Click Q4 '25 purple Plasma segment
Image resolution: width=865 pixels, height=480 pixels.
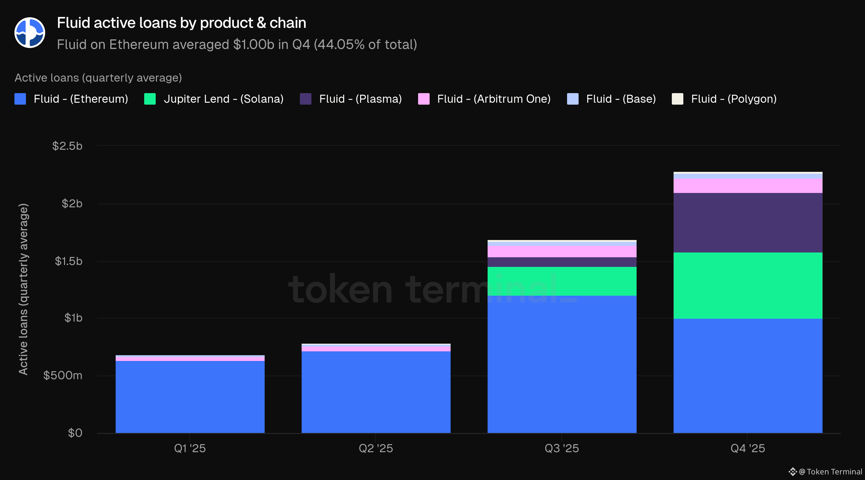click(x=748, y=222)
